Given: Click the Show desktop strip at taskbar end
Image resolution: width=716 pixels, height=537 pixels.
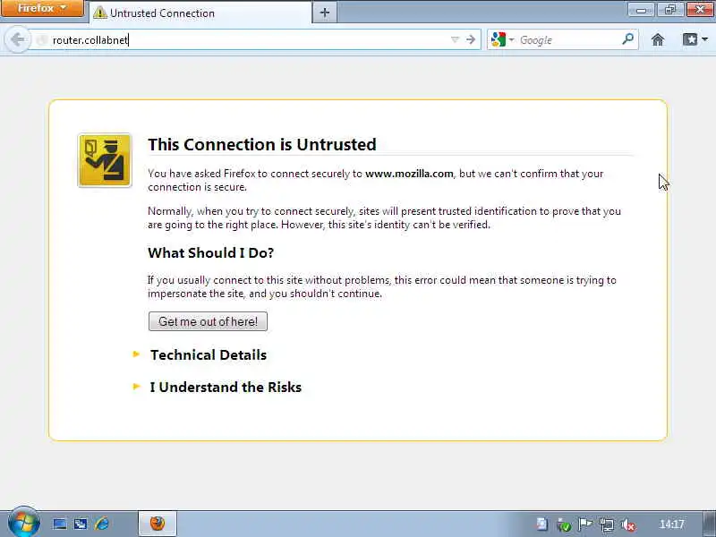Looking at the screenshot, I should 709,524.
